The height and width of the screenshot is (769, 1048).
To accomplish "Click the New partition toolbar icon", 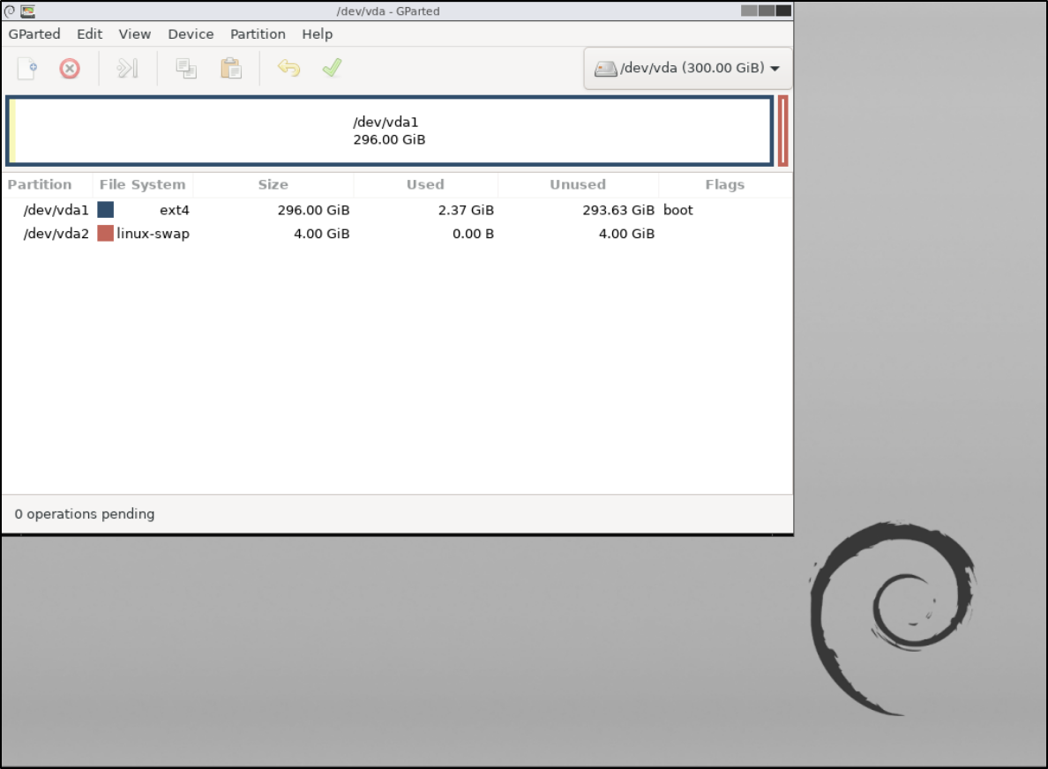I will tap(27, 69).
